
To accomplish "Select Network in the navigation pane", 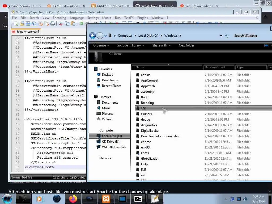I will pyautogui.click(x=105, y=158).
